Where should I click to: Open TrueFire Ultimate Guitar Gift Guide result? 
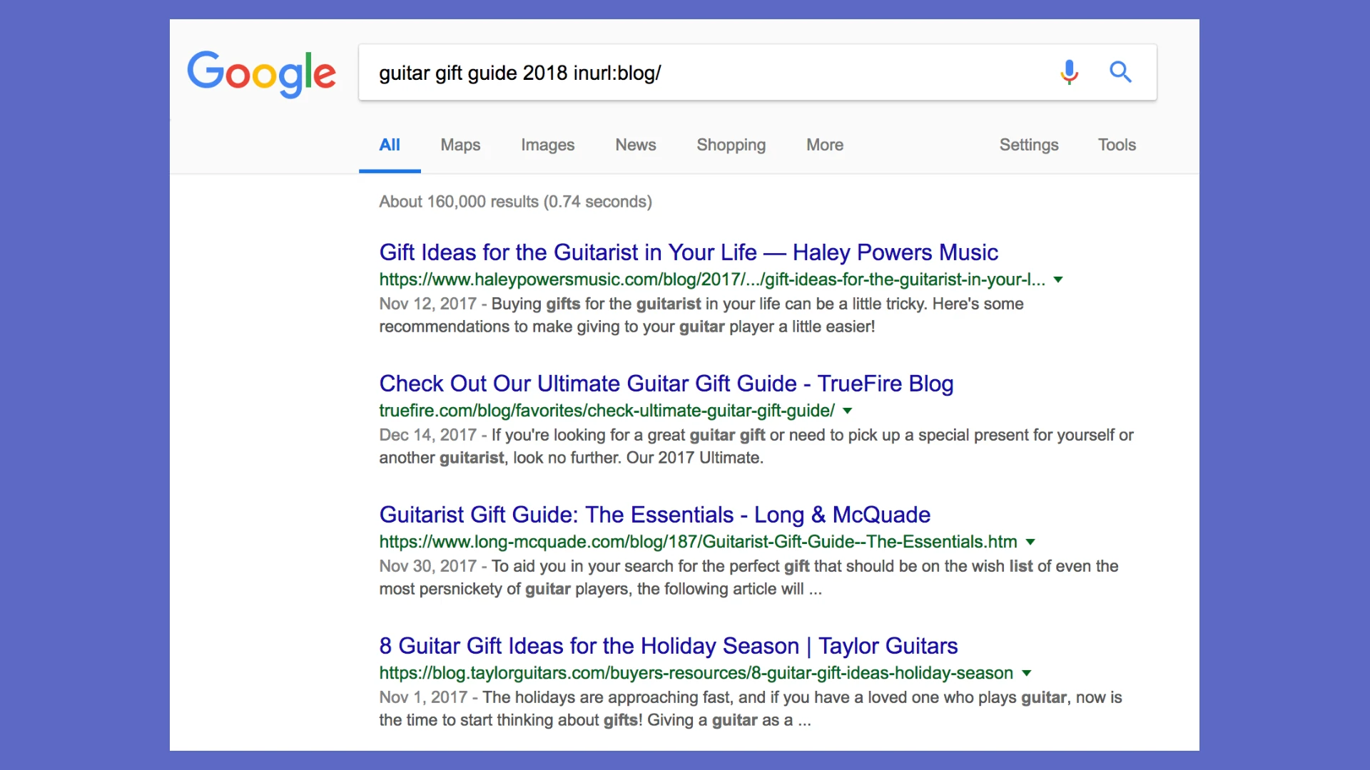tap(666, 384)
